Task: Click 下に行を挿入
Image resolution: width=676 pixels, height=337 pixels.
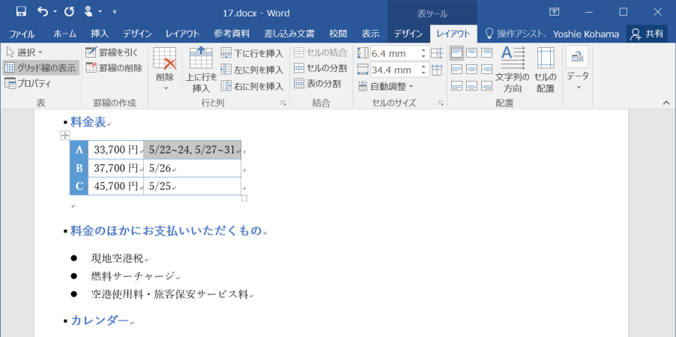Action: coord(252,53)
